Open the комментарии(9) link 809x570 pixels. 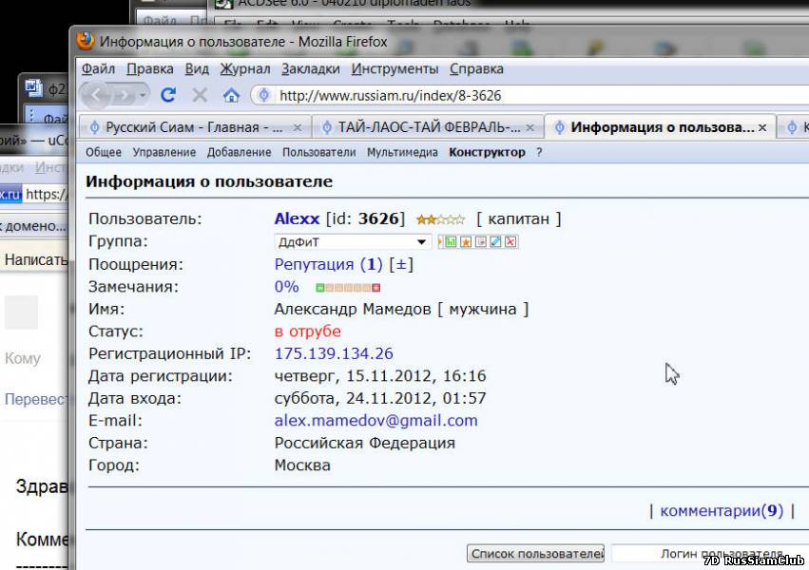click(722, 511)
